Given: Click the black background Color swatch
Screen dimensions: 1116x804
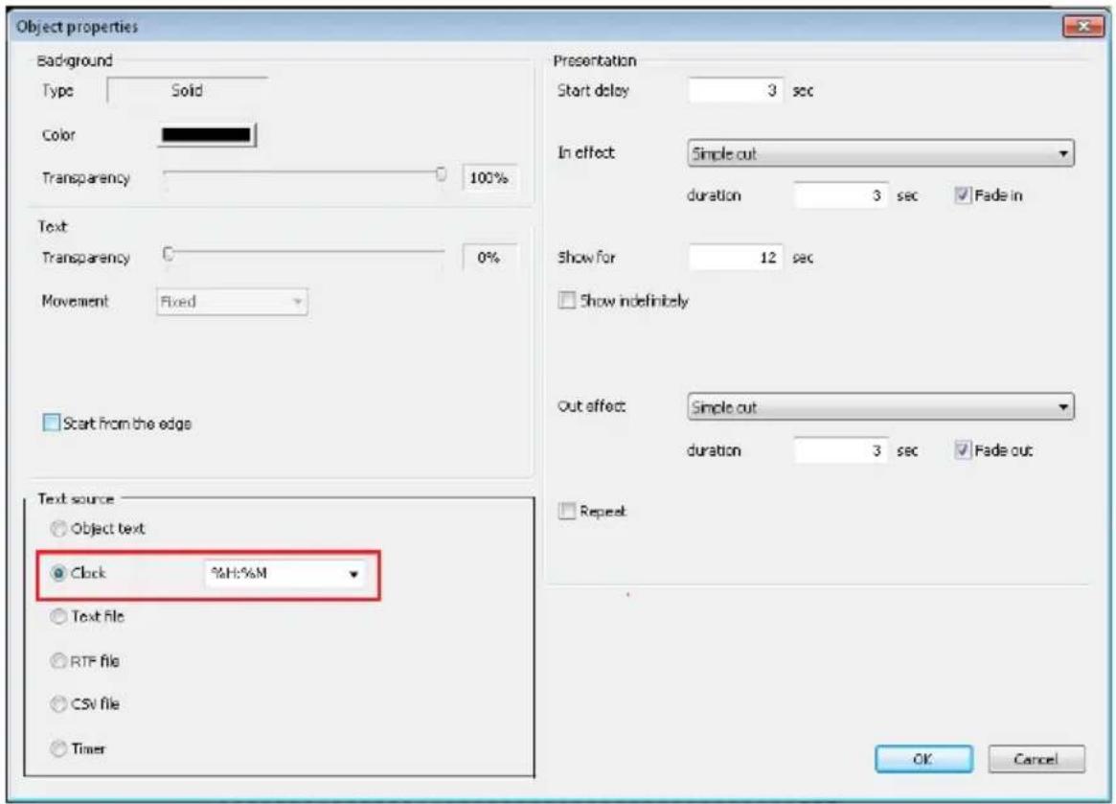Looking at the screenshot, I should coord(206,134).
